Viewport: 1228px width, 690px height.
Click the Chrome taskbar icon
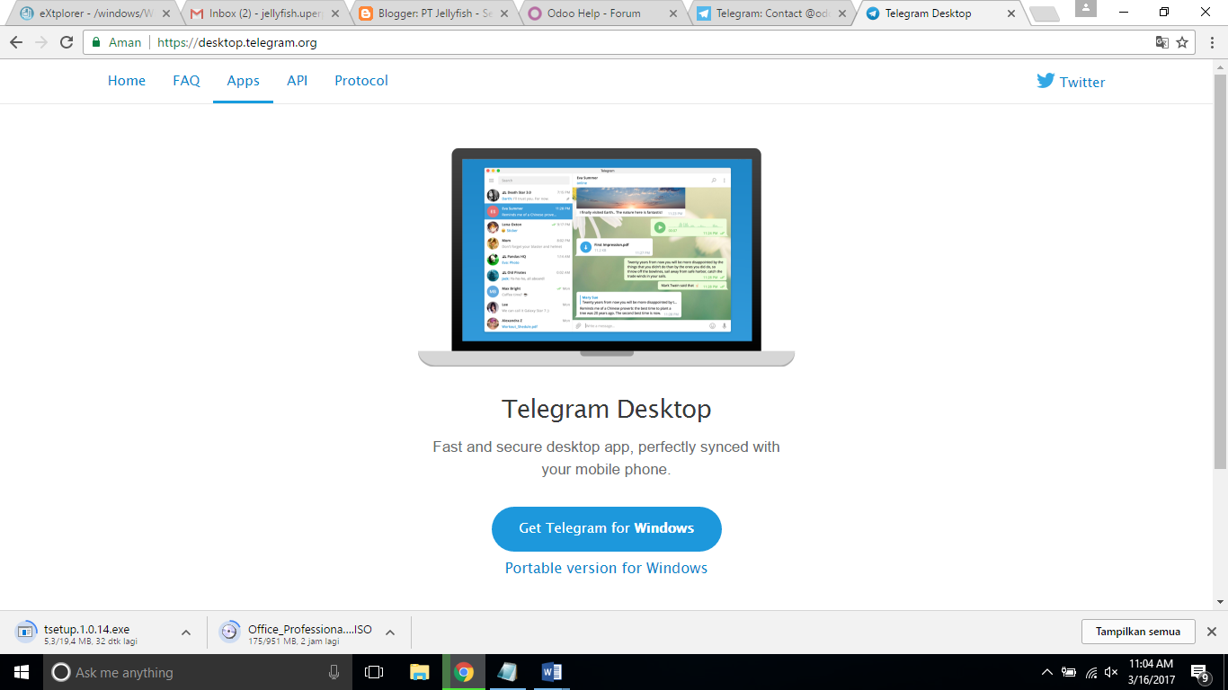pyautogui.click(x=464, y=672)
